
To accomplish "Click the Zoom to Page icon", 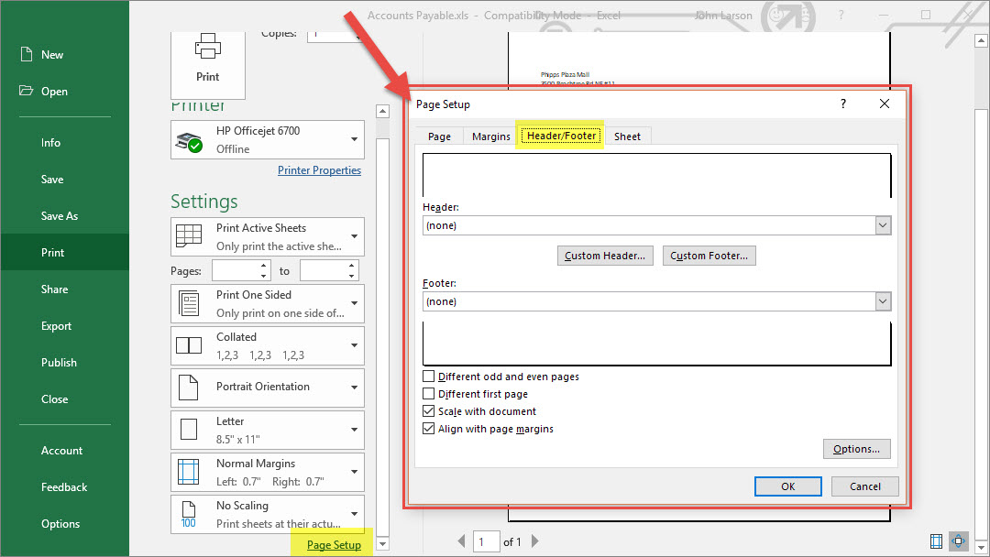I will 959,541.
